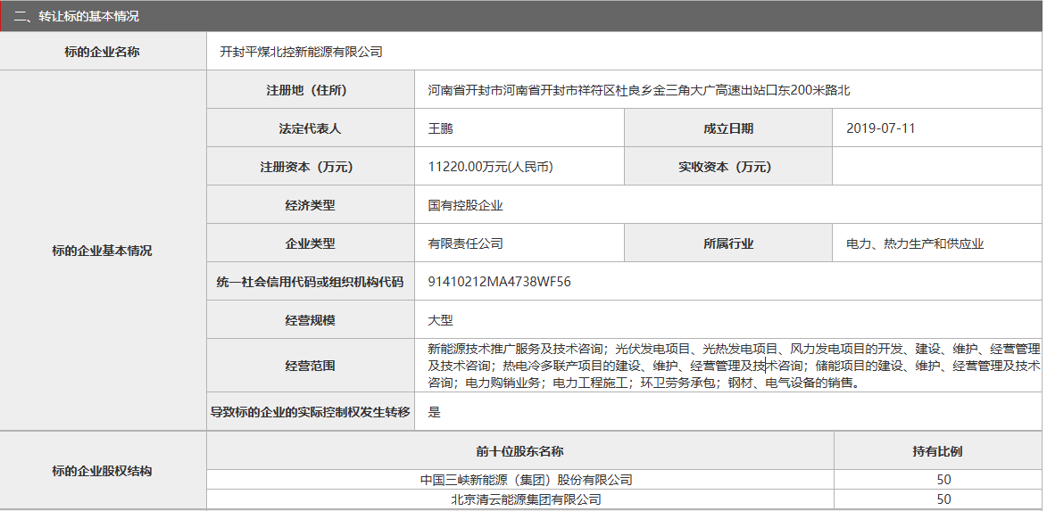The height and width of the screenshot is (511, 1047).
Task: Click the economic type value 国有控股企业
Action: click(x=465, y=205)
